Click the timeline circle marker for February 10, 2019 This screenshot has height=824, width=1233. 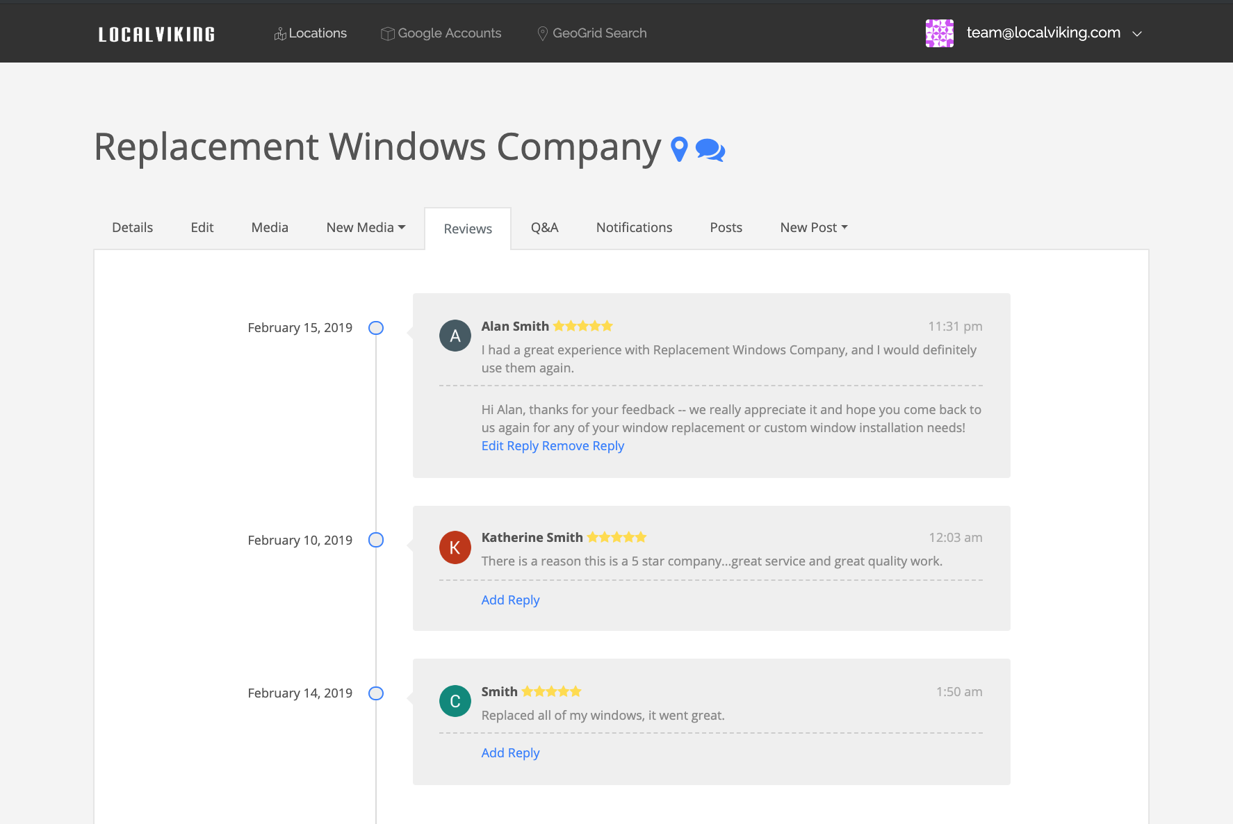[x=376, y=540]
